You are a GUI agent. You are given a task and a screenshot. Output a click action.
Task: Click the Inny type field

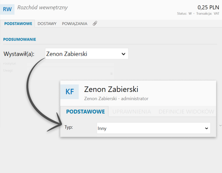coord(154,128)
